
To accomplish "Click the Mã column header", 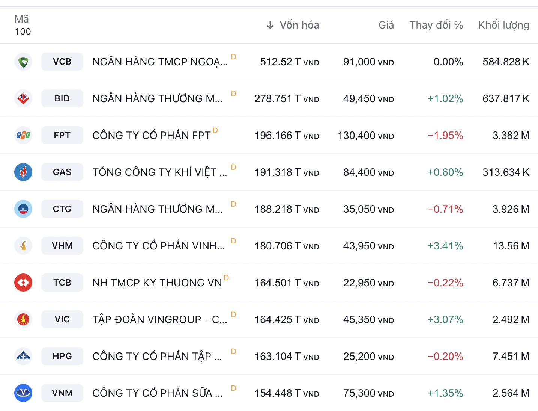I will coord(22,19).
